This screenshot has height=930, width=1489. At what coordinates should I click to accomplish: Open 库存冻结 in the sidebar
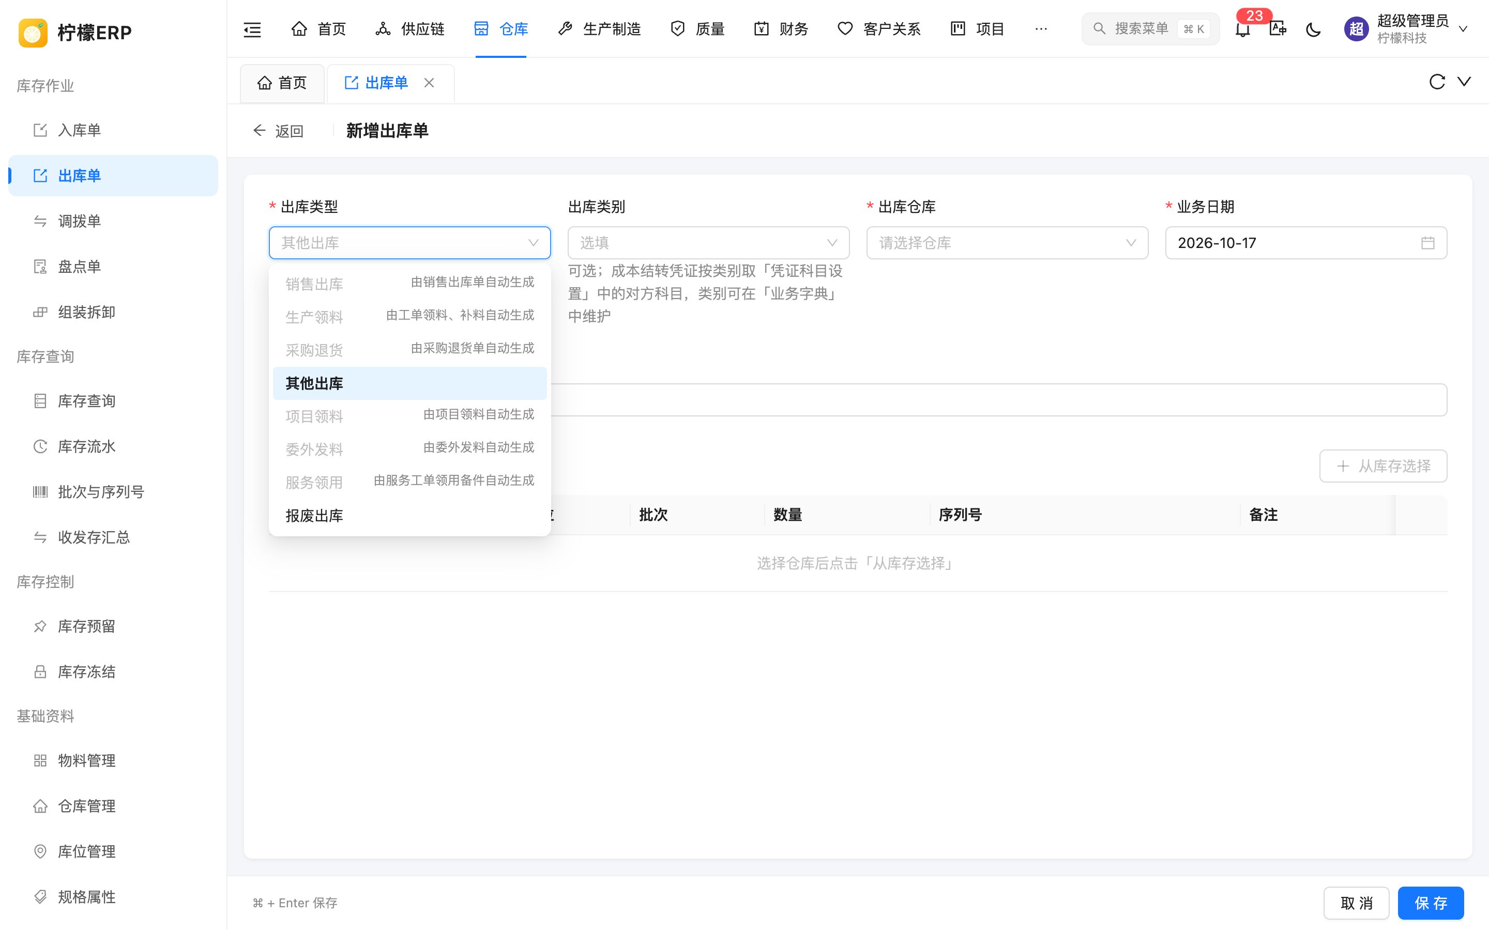(113, 672)
